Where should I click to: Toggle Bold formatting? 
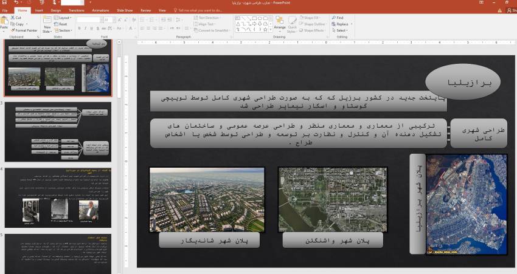[80, 29]
